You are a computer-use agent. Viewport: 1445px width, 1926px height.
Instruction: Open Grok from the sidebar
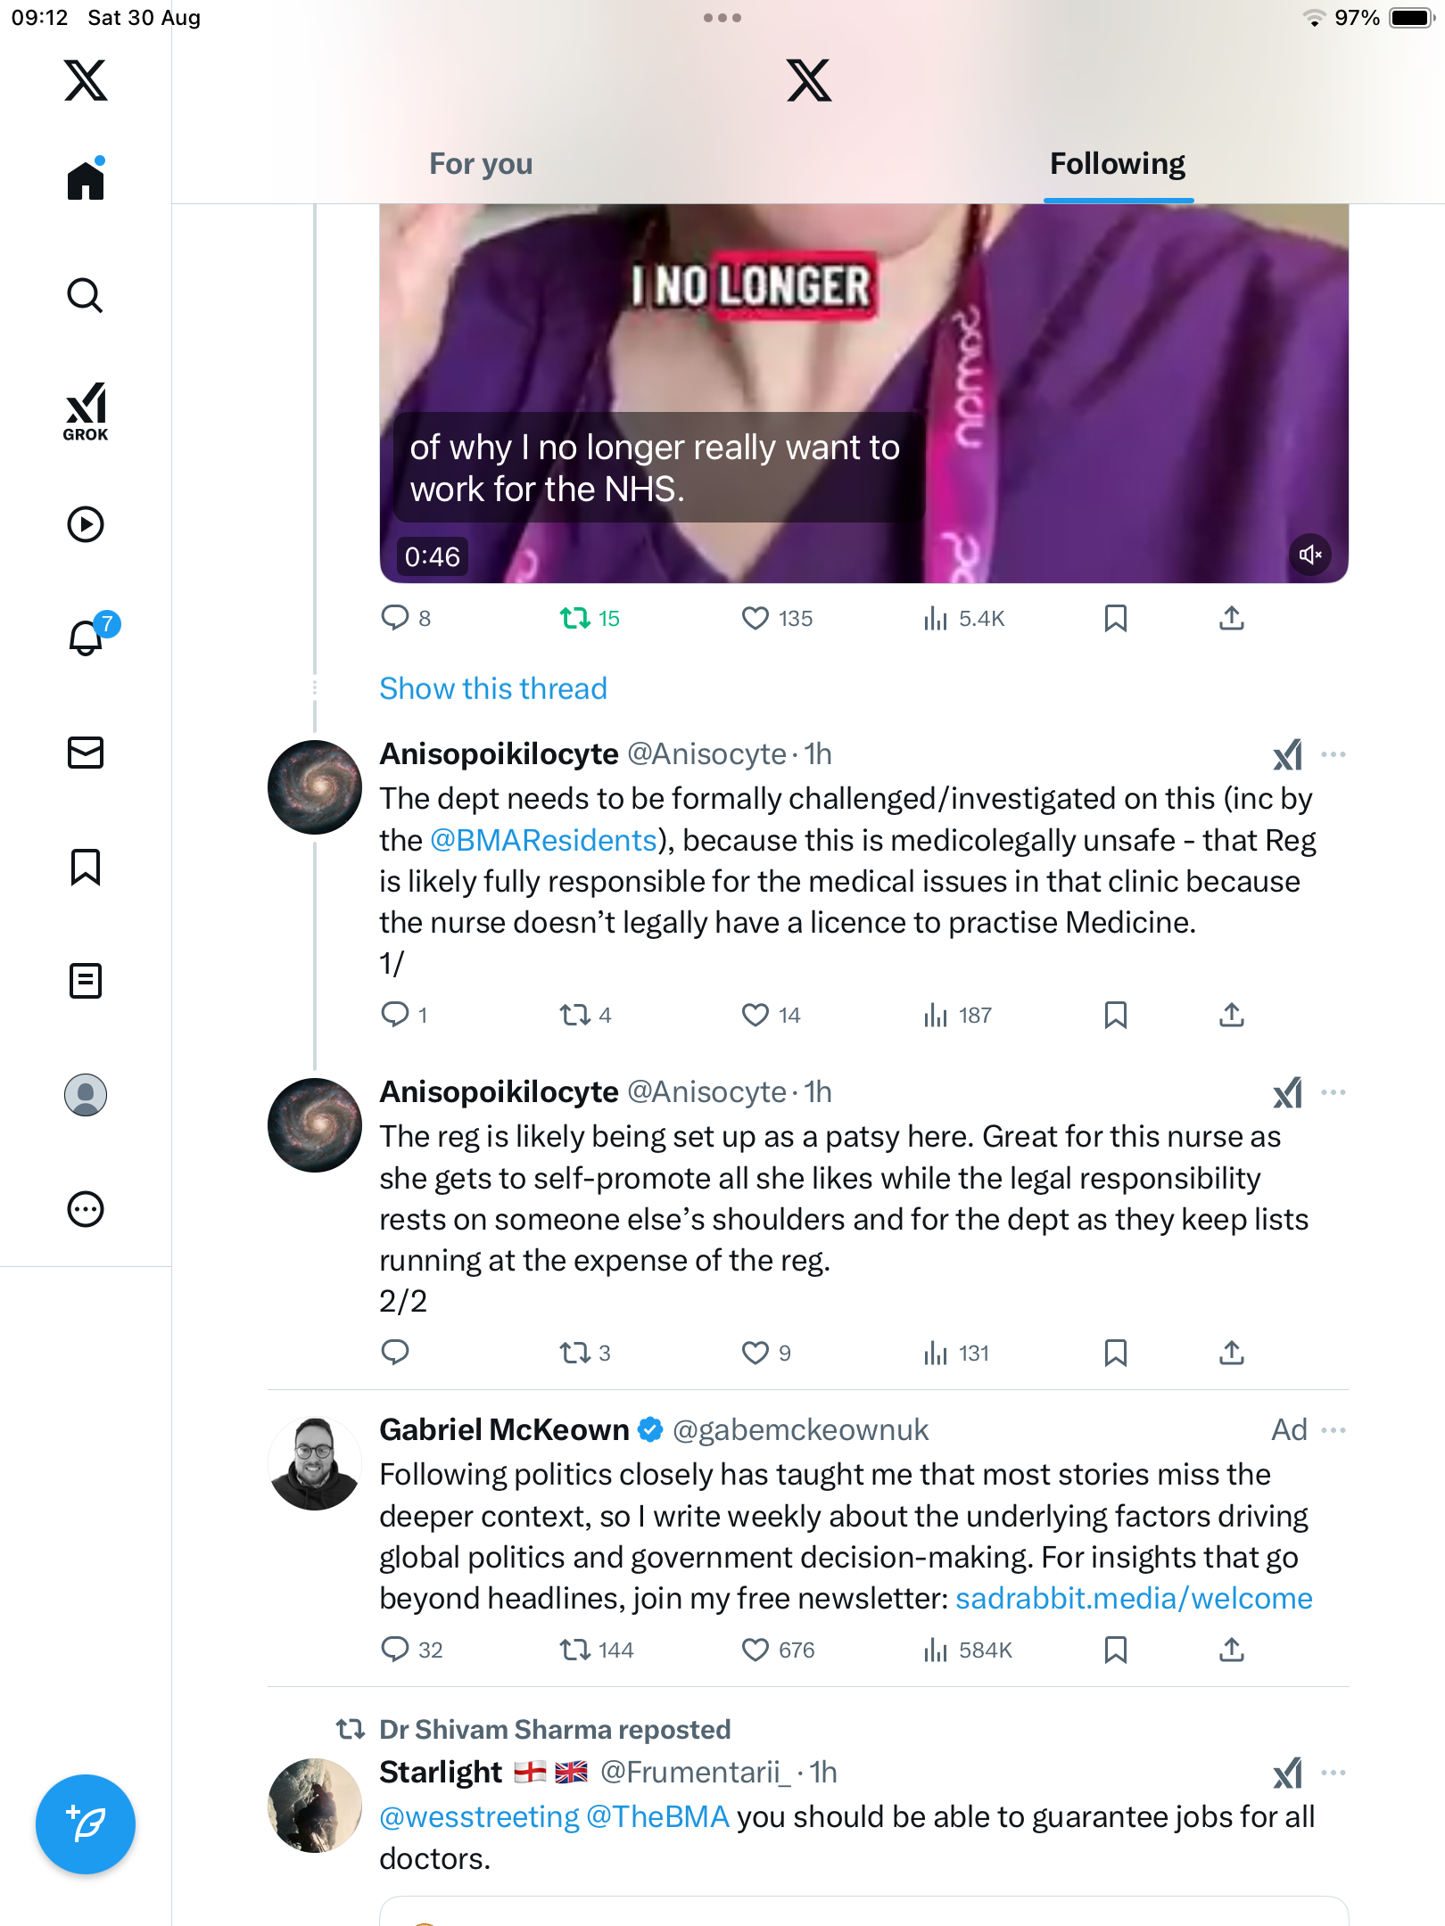[86, 411]
